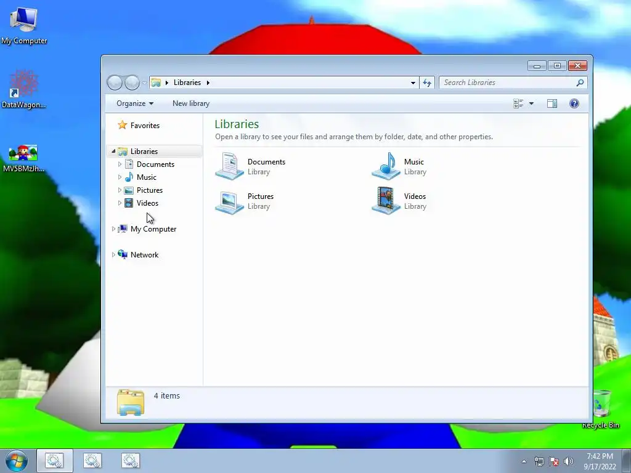Open the view options dropdown arrow

pyautogui.click(x=531, y=103)
